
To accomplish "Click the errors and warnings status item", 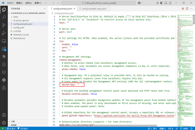I will pyautogui.click(x=11, y=129).
